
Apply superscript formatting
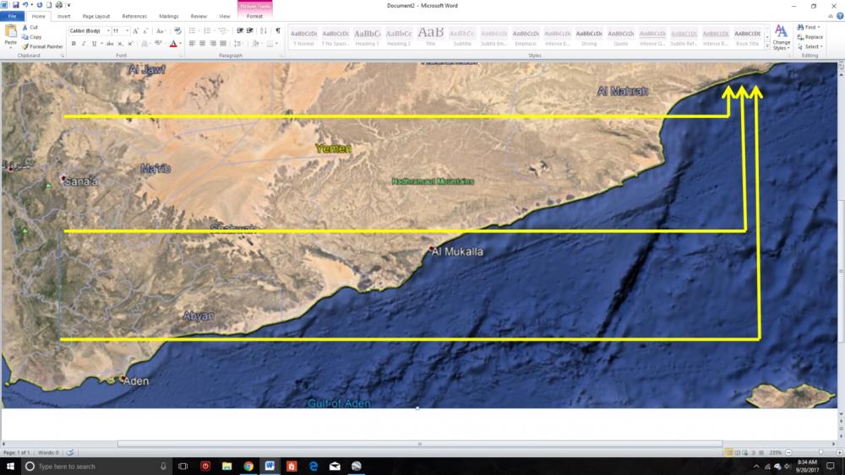click(130, 44)
